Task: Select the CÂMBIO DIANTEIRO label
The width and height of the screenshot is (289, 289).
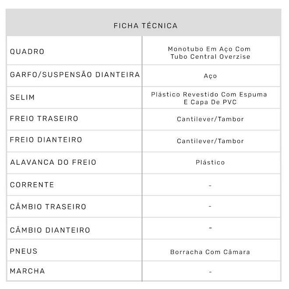Action: point(50,230)
